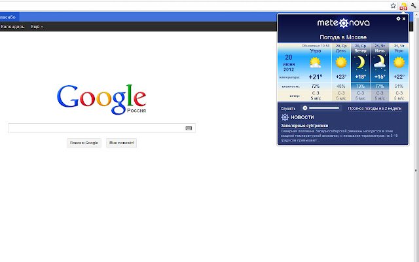Click the НОВОСТИ heading

click(x=302, y=117)
